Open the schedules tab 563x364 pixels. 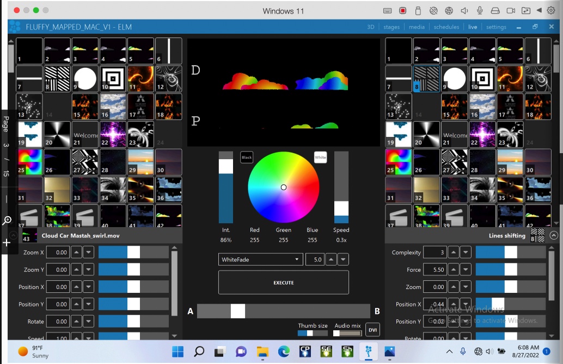tap(446, 27)
